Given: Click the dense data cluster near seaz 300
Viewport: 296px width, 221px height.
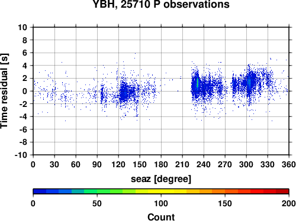Looking at the screenshot, I should pyautogui.click(x=249, y=83).
